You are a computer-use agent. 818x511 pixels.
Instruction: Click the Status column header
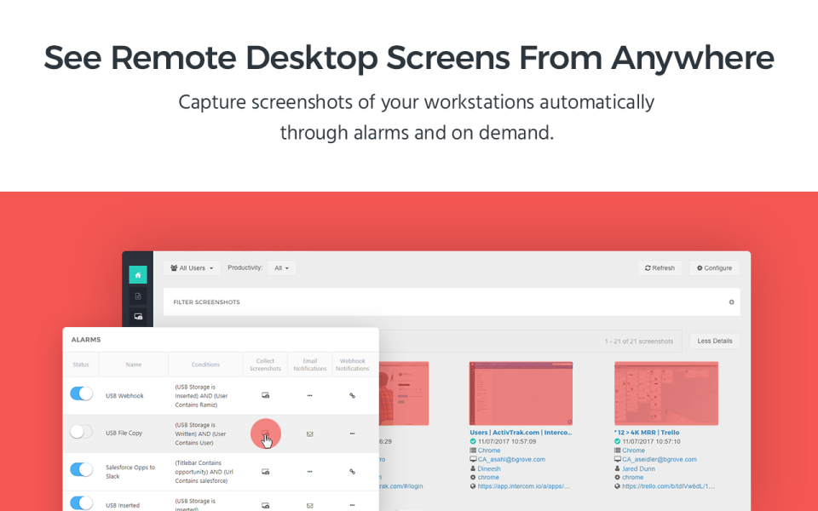[81, 365]
